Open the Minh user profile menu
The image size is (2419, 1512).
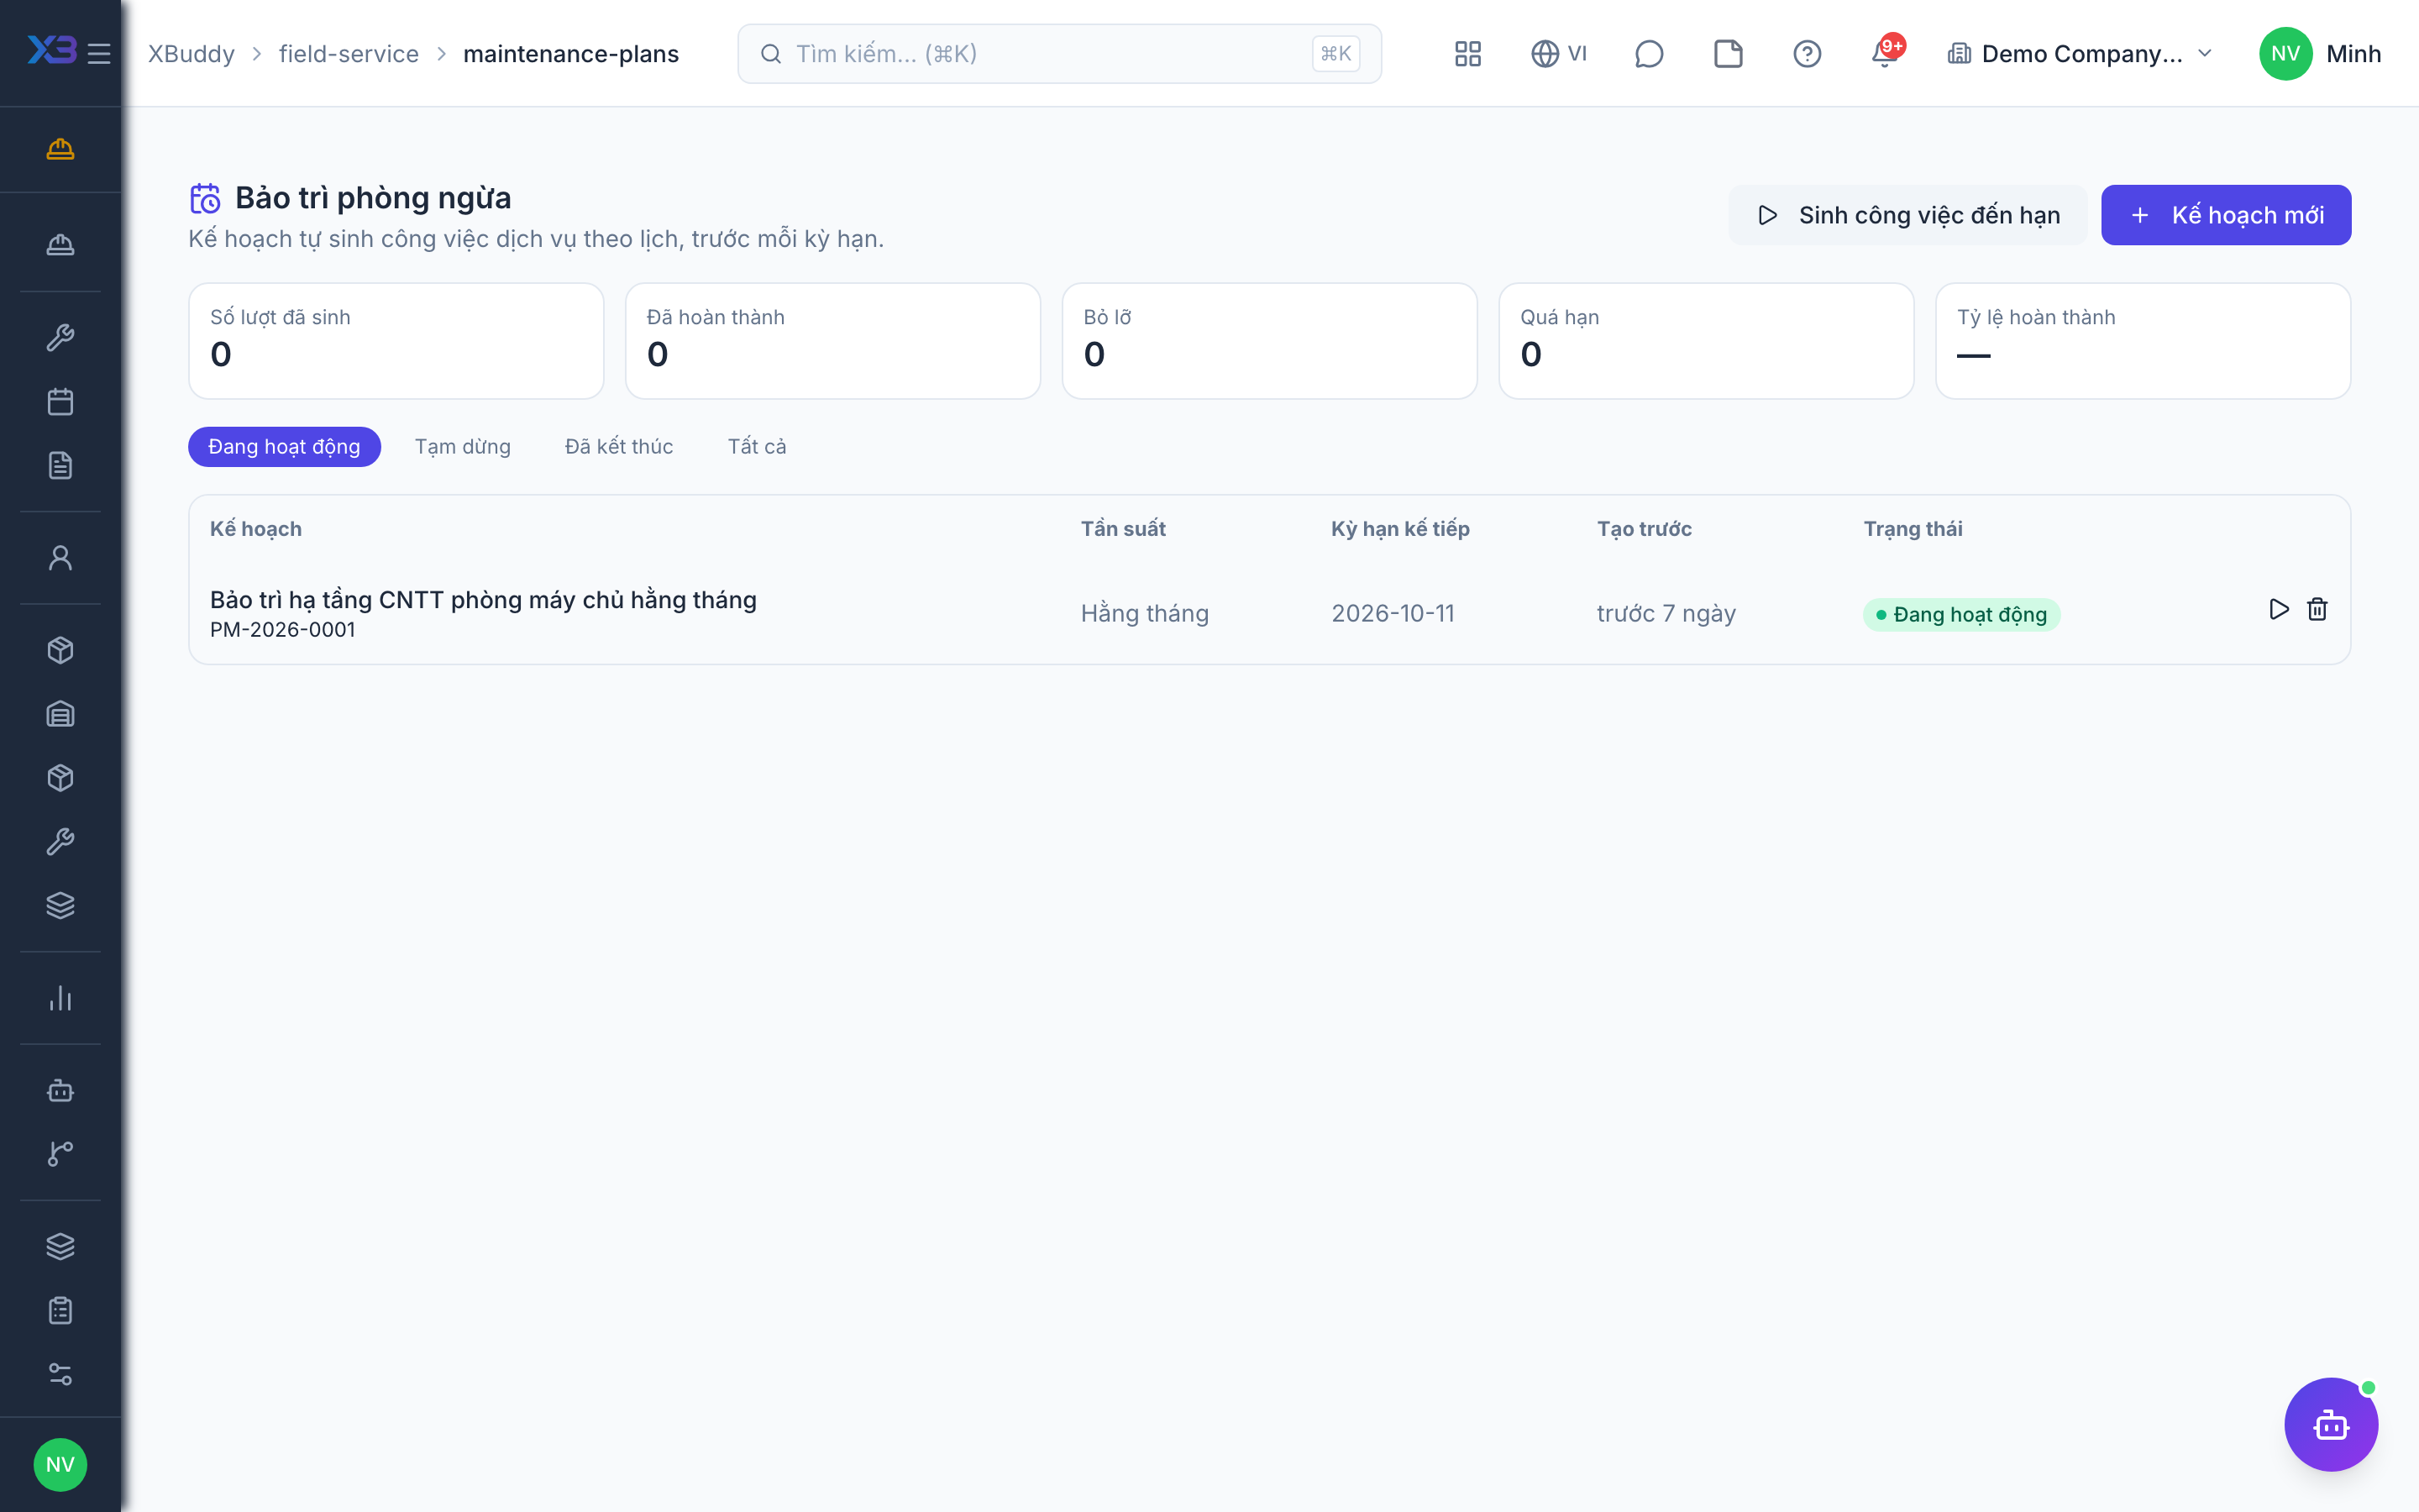point(2320,53)
